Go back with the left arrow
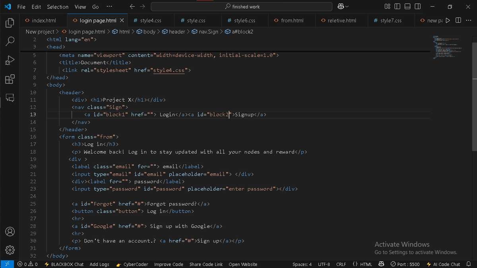This screenshot has height=268, width=477. (132, 7)
